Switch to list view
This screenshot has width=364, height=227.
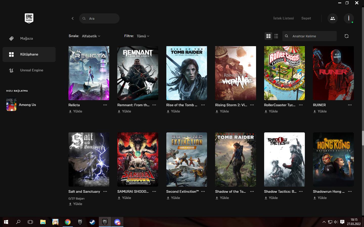point(276,36)
